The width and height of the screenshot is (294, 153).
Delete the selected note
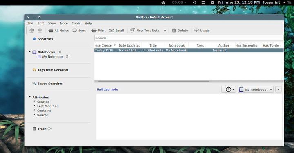pyautogui.click(x=180, y=30)
